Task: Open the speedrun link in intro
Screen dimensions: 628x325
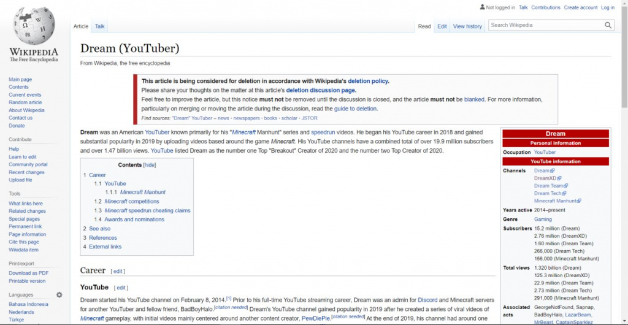Action: [323, 132]
